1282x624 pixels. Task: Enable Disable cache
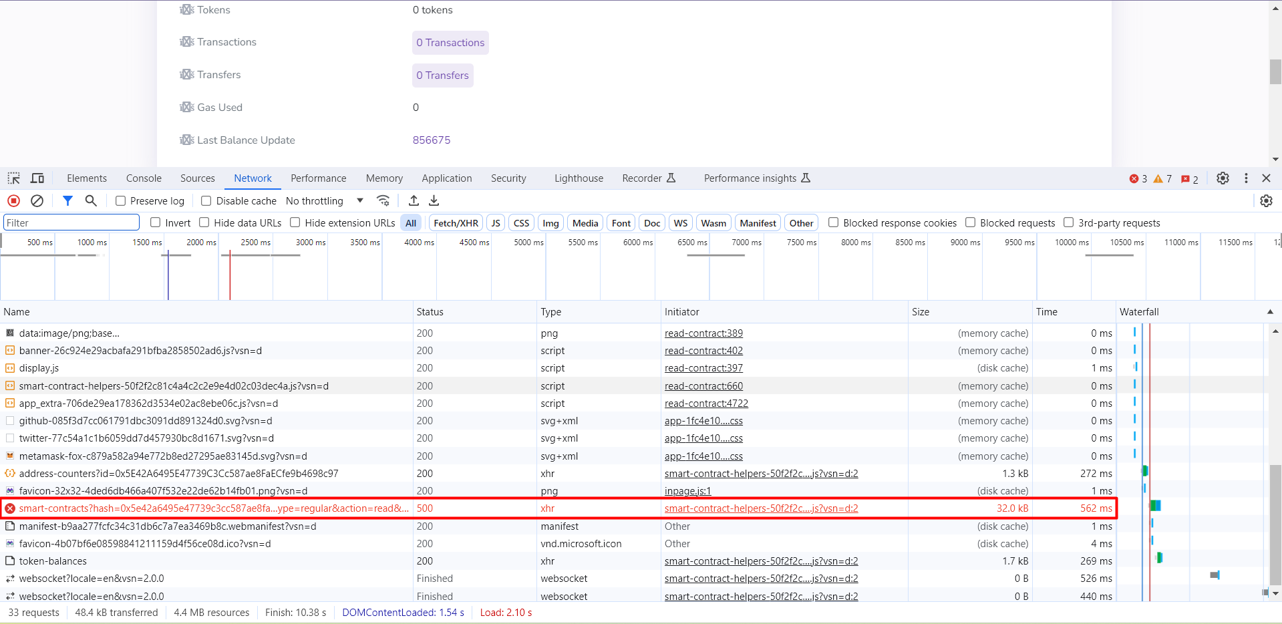[206, 200]
